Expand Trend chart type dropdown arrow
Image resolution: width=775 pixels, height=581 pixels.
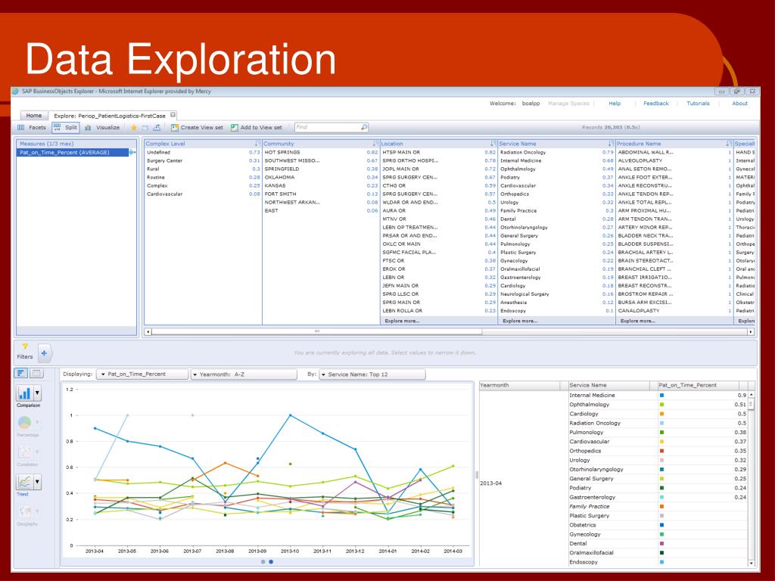pyautogui.click(x=37, y=482)
